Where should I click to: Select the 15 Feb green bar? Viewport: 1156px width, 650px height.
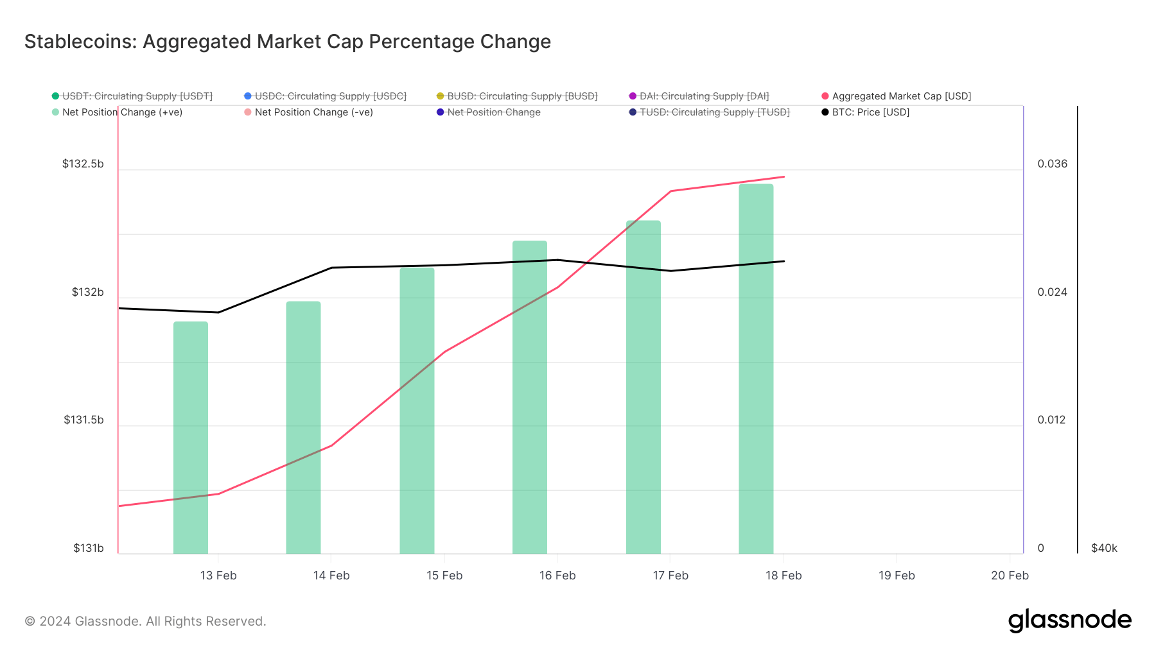[417, 411]
